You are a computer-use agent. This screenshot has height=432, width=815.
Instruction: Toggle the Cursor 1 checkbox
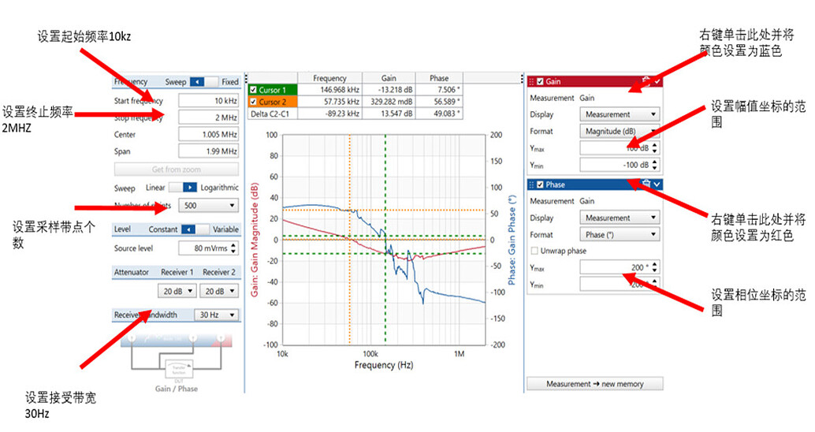(253, 90)
